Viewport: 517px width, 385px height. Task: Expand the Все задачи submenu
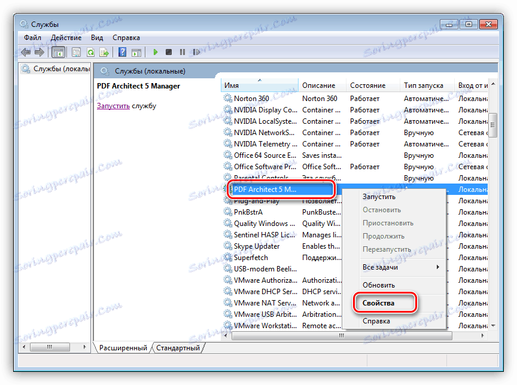pos(394,267)
